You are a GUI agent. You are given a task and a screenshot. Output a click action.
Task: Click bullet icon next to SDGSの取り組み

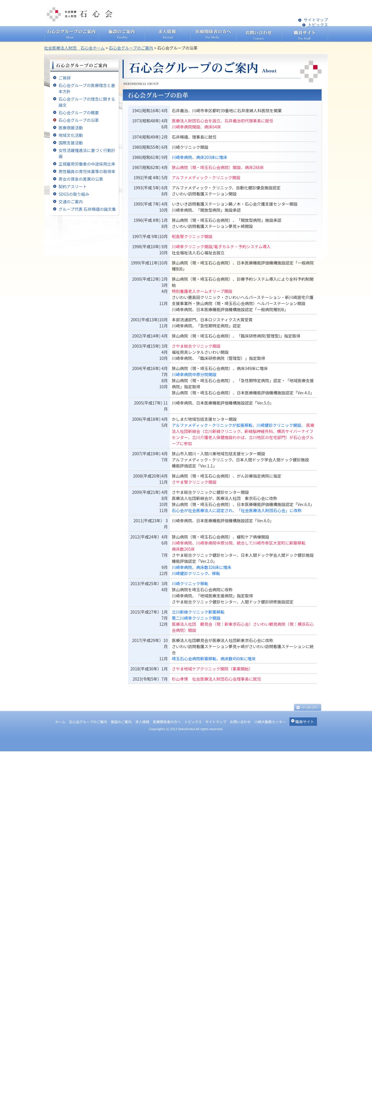pos(54,194)
